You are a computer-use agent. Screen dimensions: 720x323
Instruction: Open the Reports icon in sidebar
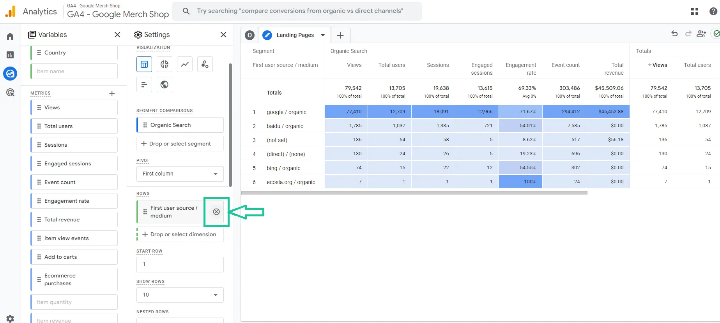10,55
